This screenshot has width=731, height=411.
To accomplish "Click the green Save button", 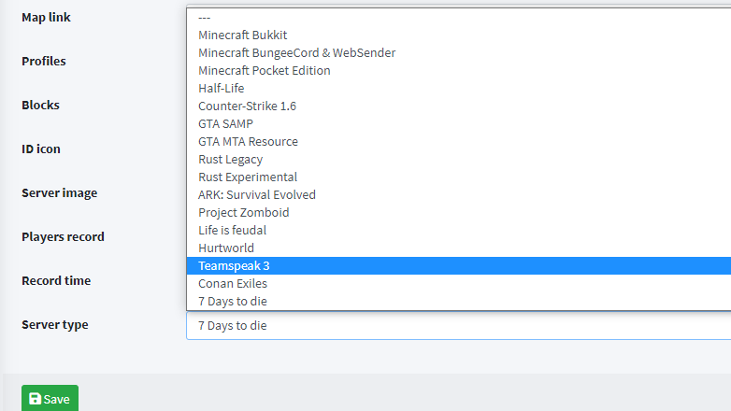I will click(50, 399).
